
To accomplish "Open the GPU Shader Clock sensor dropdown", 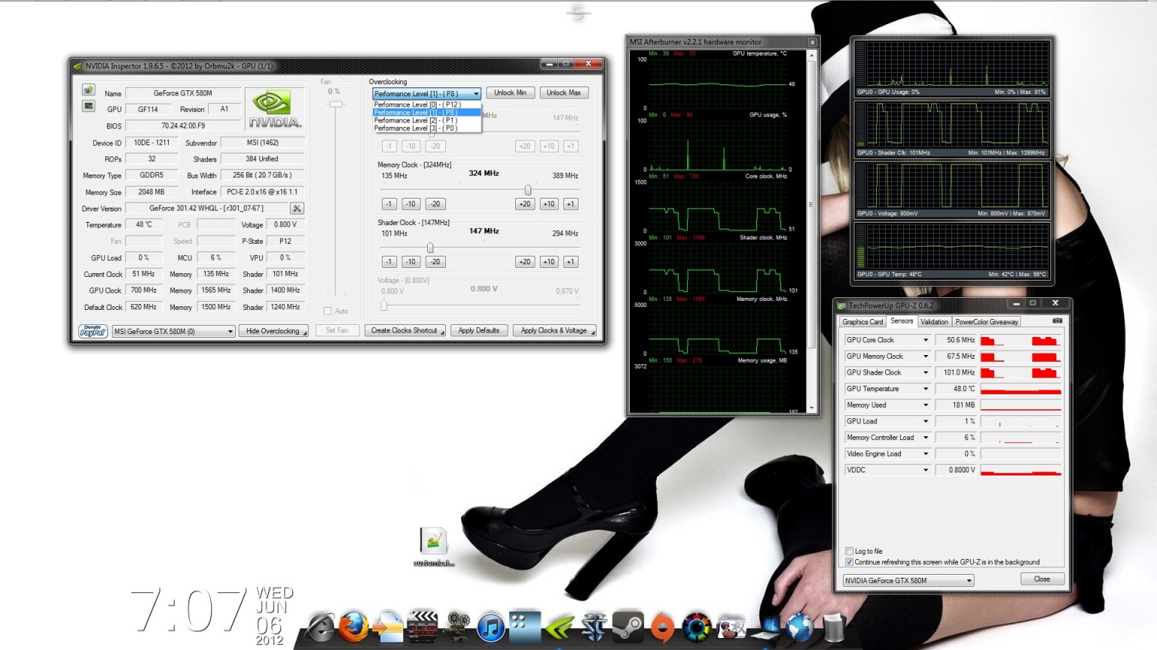I will [926, 372].
